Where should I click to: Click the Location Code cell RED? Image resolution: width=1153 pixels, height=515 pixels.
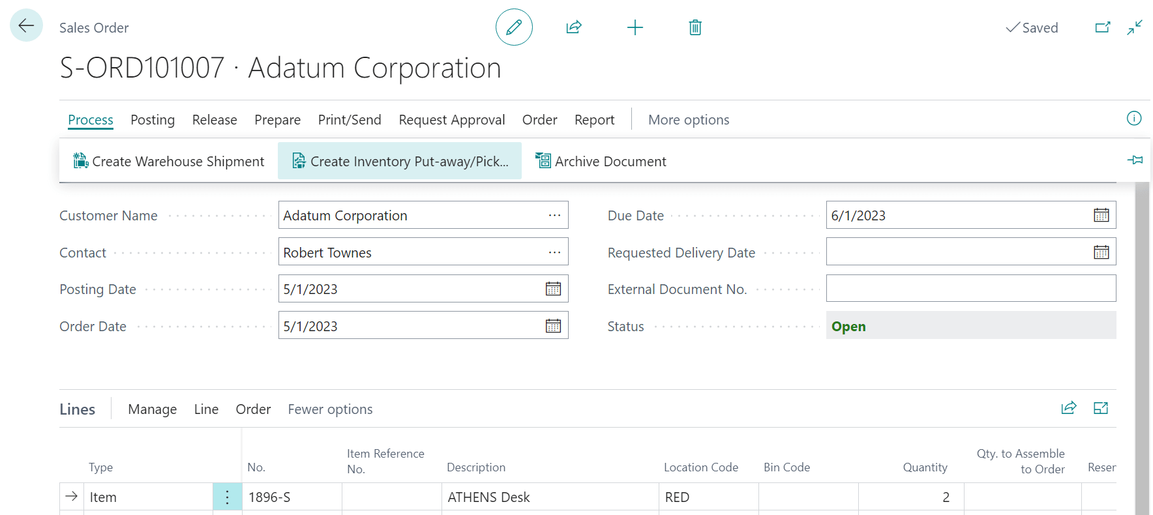[708, 497]
